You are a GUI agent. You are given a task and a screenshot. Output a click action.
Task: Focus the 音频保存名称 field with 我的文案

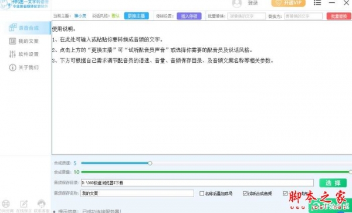coord(137,193)
